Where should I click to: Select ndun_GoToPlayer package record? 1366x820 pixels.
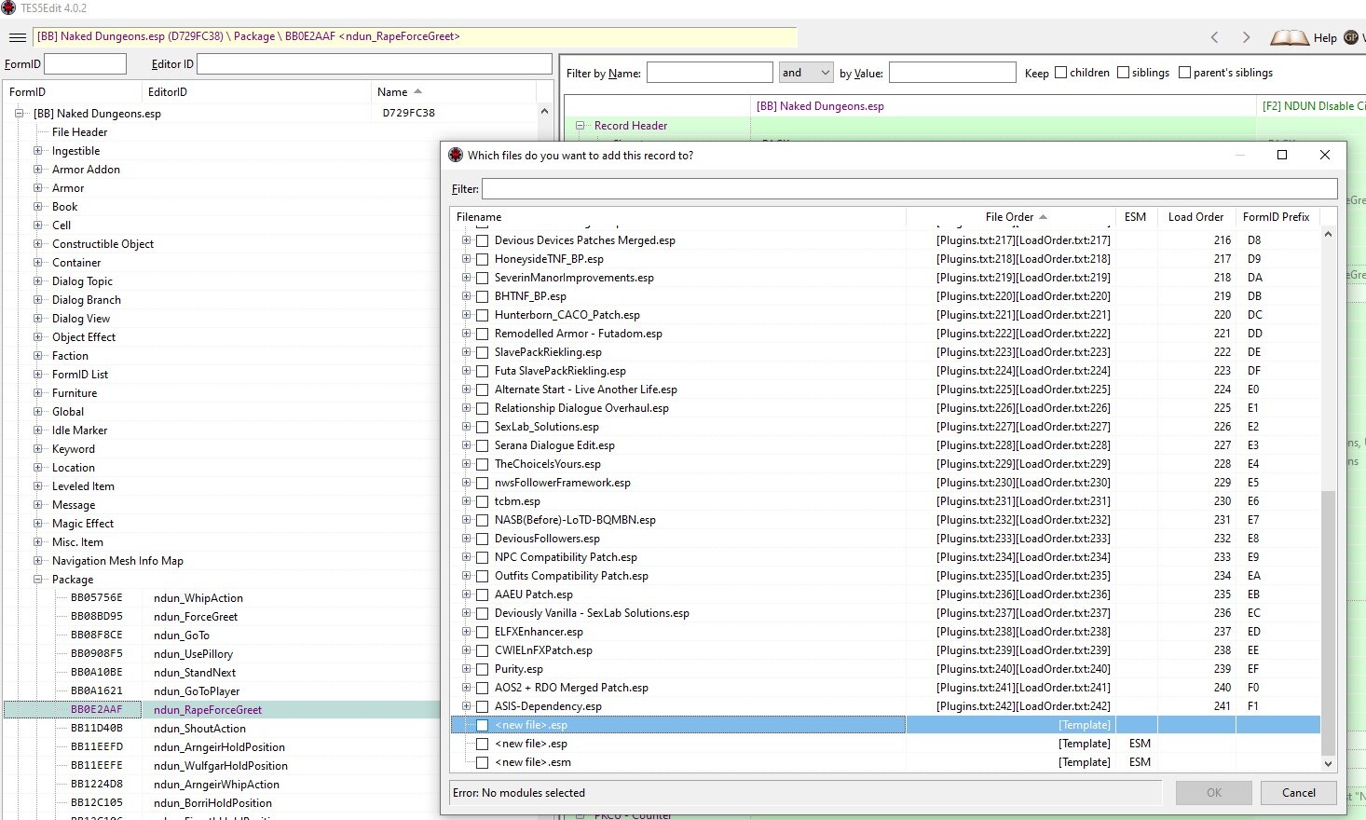click(197, 691)
